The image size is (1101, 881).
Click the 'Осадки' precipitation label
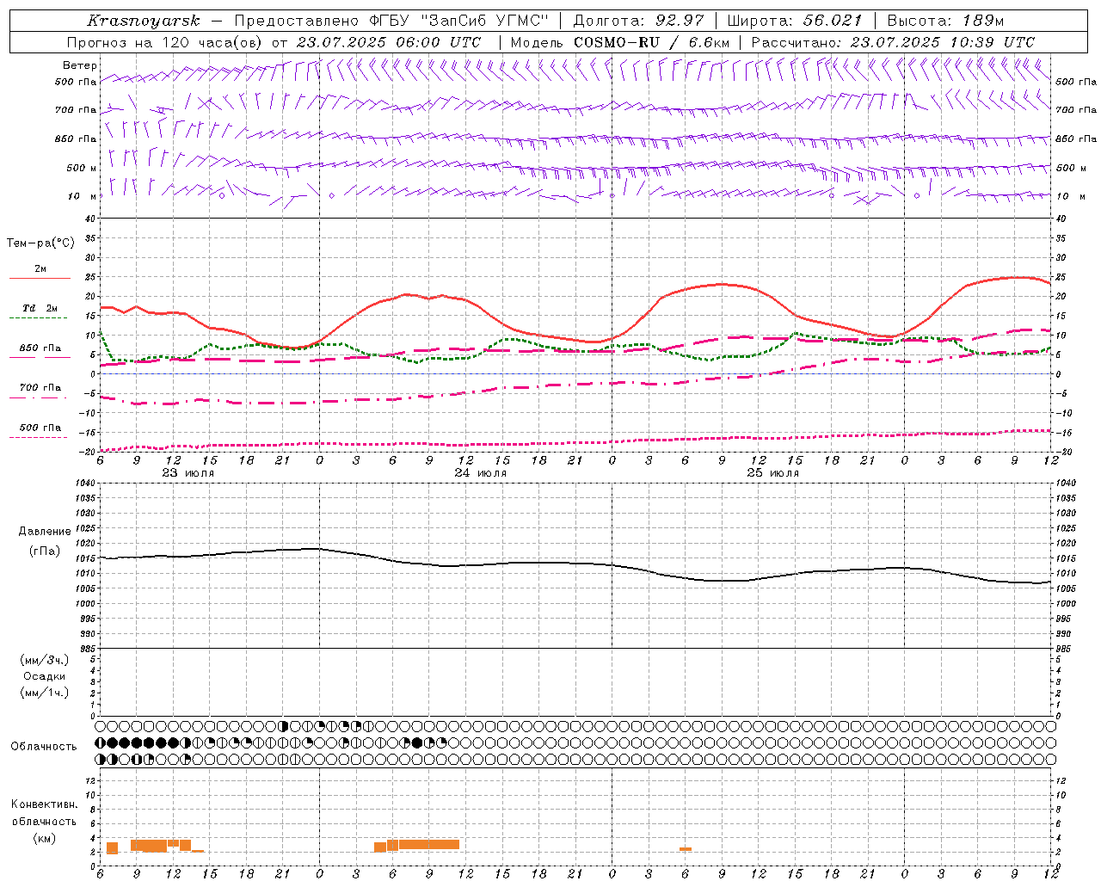(45, 676)
